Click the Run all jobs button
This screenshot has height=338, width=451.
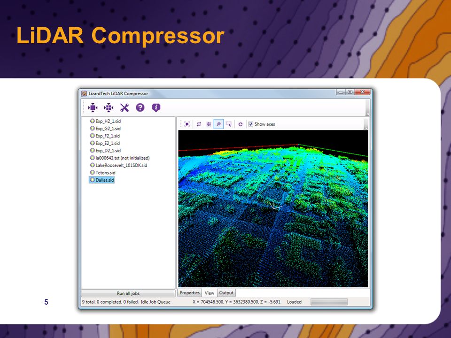[x=128, y=293]
